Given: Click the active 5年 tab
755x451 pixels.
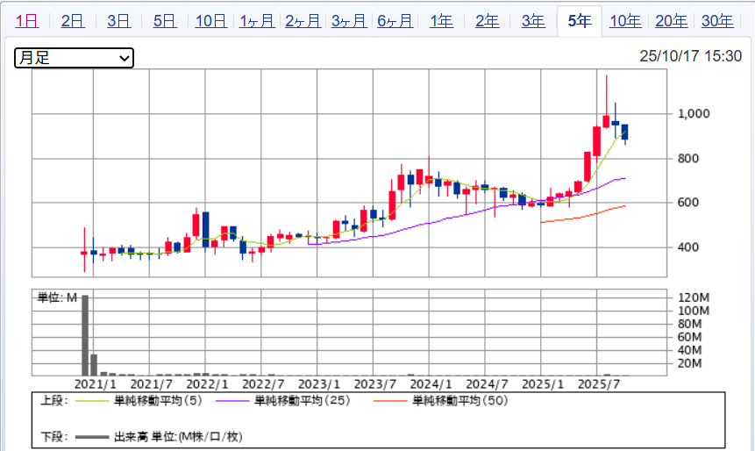Looking at the screenshot, I should tap(579, 21).
